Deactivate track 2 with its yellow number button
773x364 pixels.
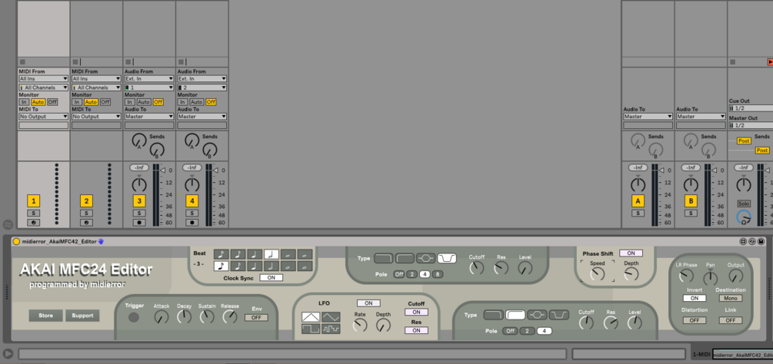(x=86, y=200)
